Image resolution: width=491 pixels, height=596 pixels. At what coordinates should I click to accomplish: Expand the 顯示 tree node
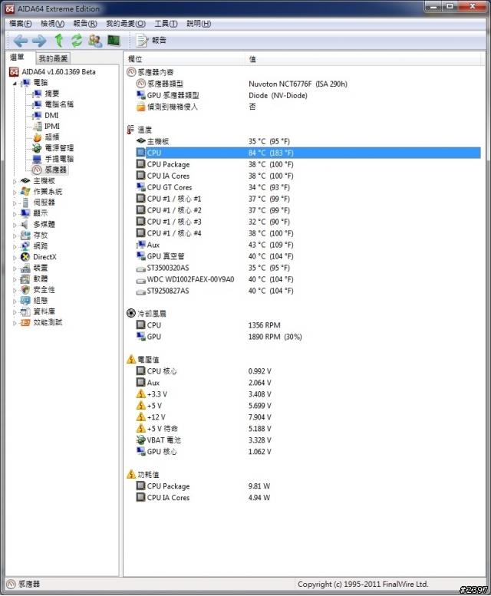pos(15,214)
